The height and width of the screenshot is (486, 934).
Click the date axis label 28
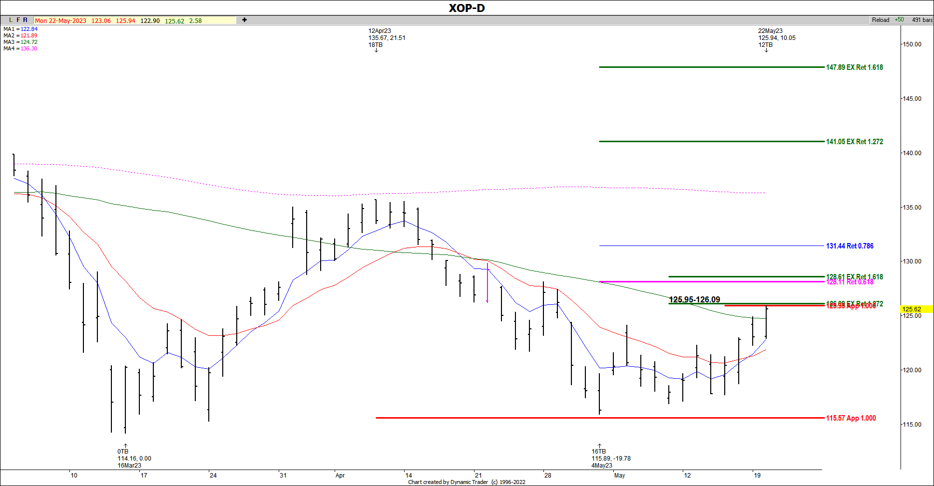548,476
